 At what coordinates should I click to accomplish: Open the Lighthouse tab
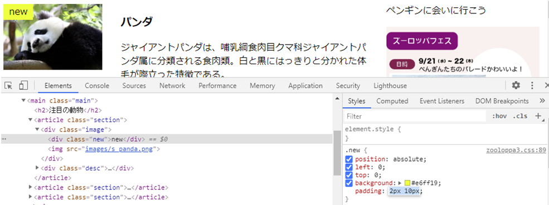tap(390, 86)
